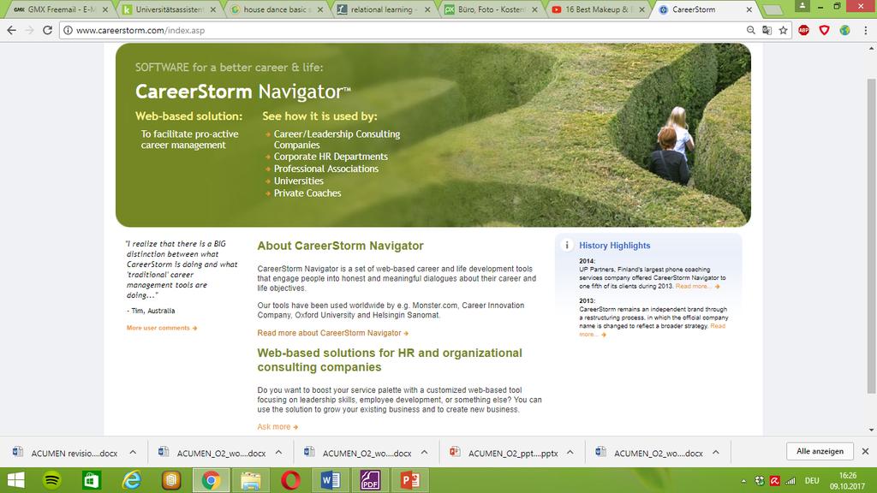This screenshot has height=493, width=877.
Task: Open the Chrome three-dot menu
Action: [x=865, y=30]
